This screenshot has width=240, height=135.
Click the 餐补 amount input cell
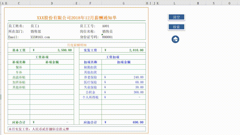click(52, 67)
